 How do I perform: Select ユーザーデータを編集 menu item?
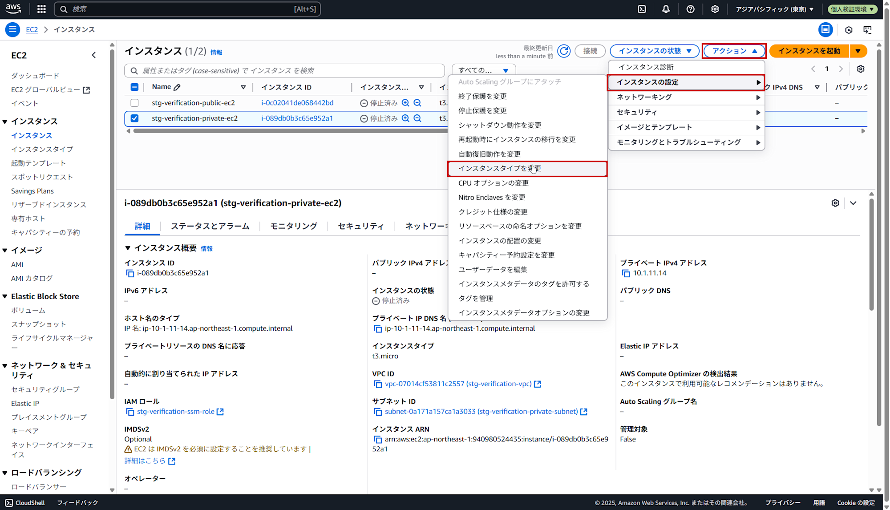click(x=527, y=270)
